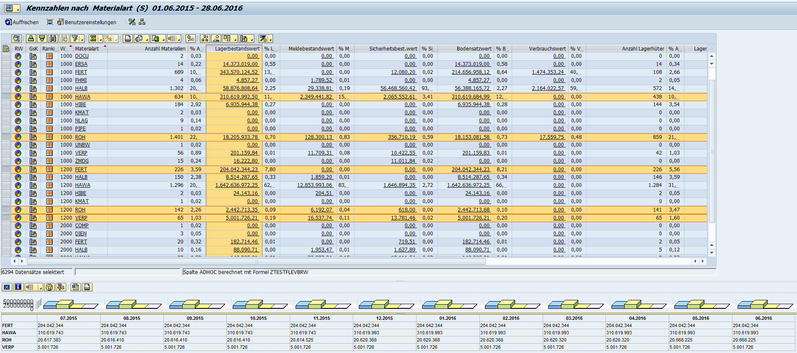Image resolution: width=797 pixels, height=353 pixels.
Task: Click the help question mark icon in chart toolbar
Action: 49,287
